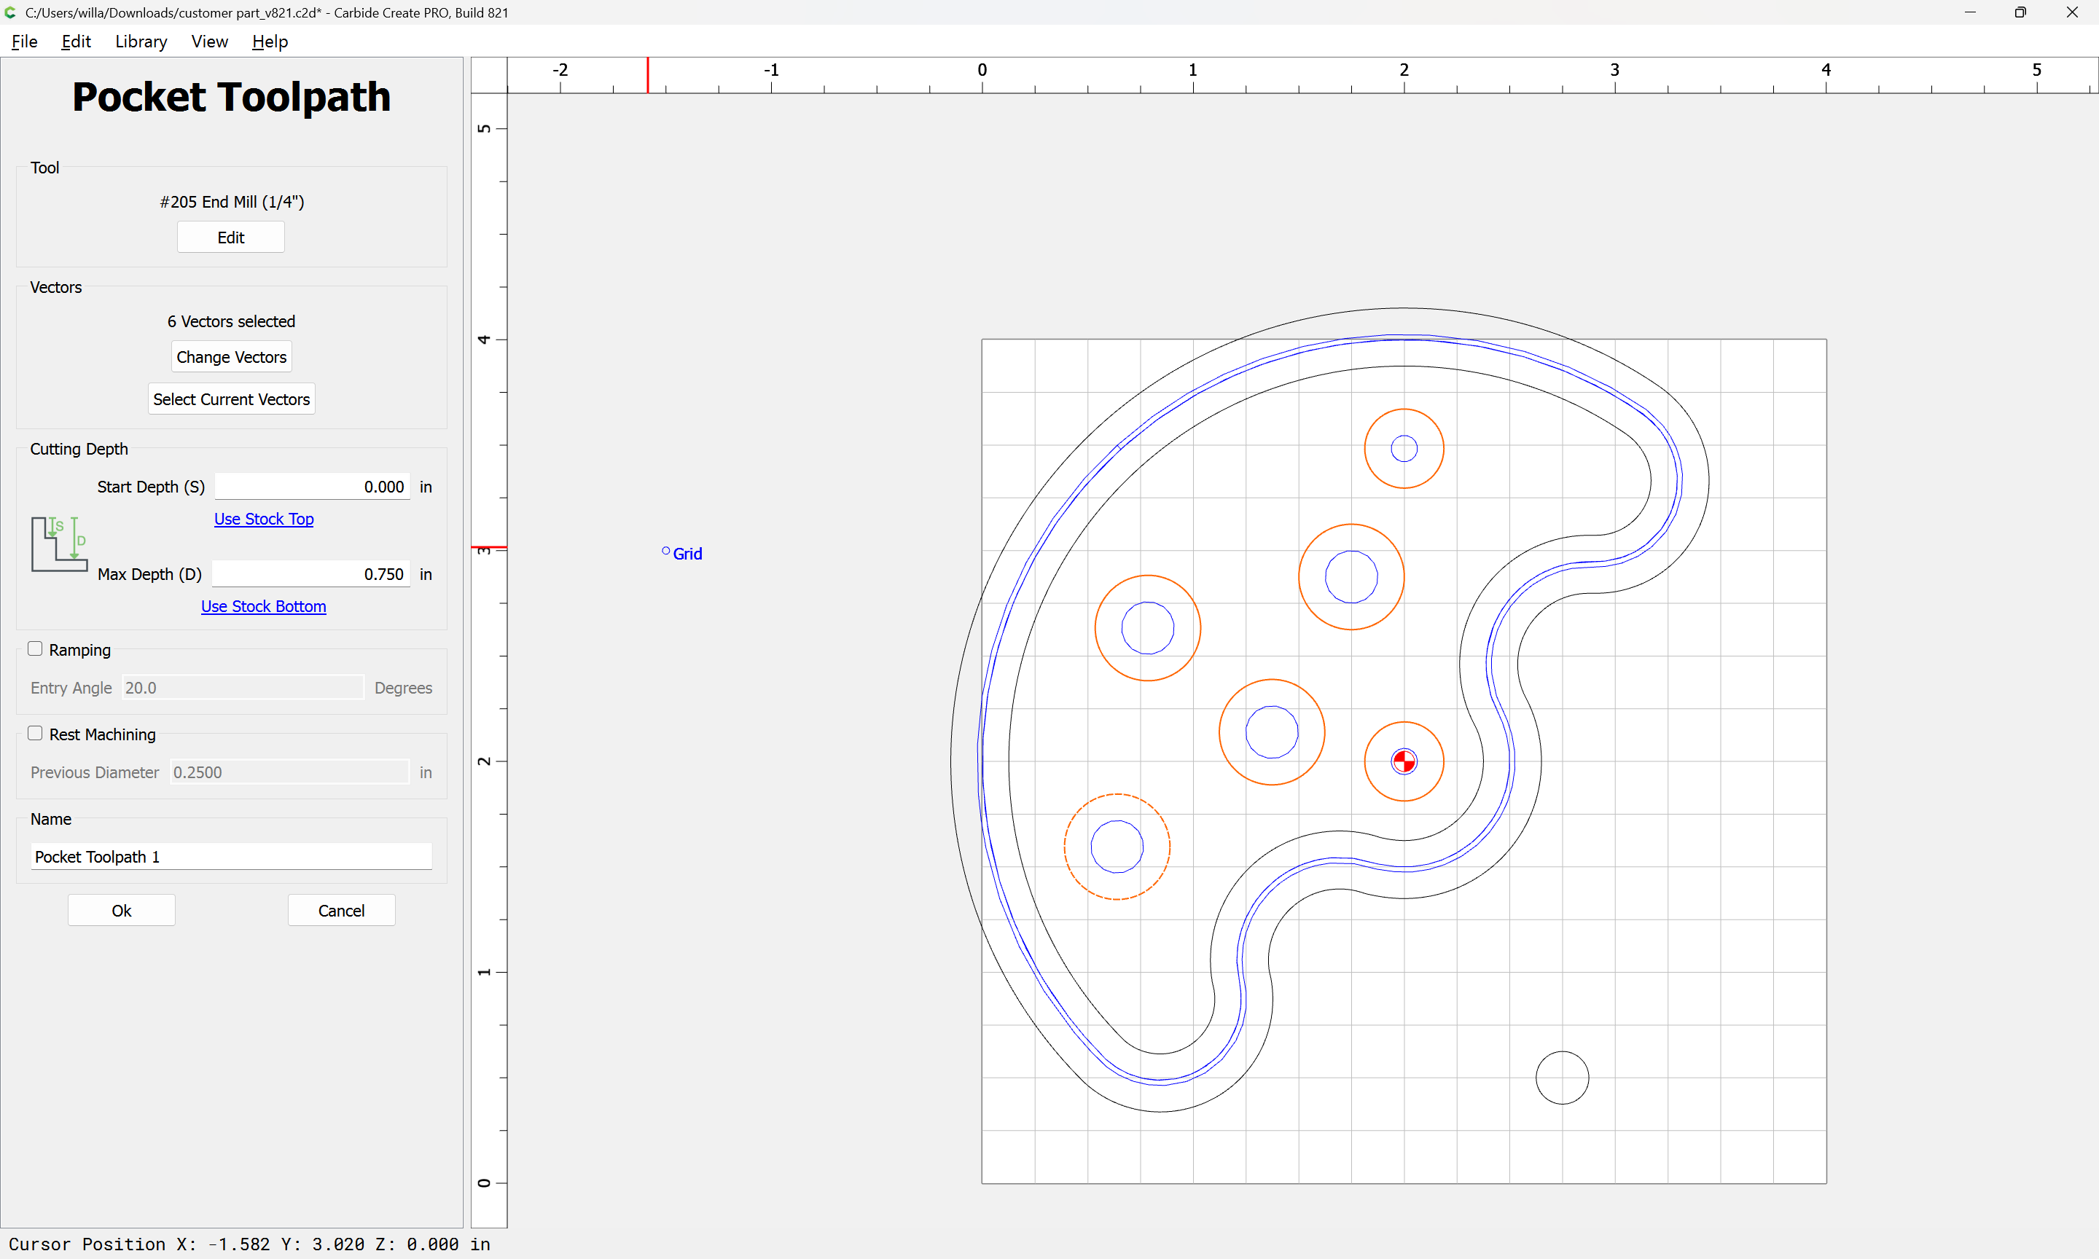Click the Use Stock Bottom link
Screen dimensions: 2099x1259
(x=263, y=607)
